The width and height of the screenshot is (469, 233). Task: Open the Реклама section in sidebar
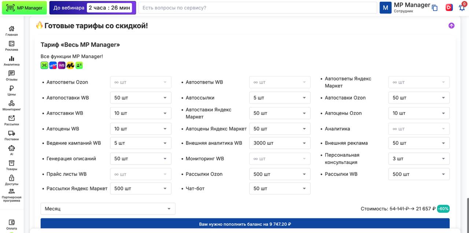(11, 46)
